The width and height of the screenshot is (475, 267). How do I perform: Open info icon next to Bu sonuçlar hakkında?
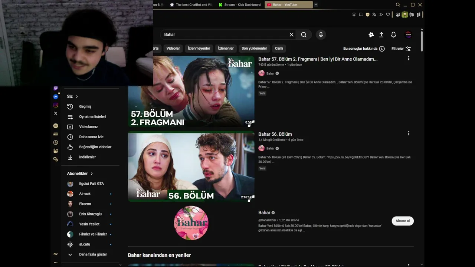[x=382, y=49]
